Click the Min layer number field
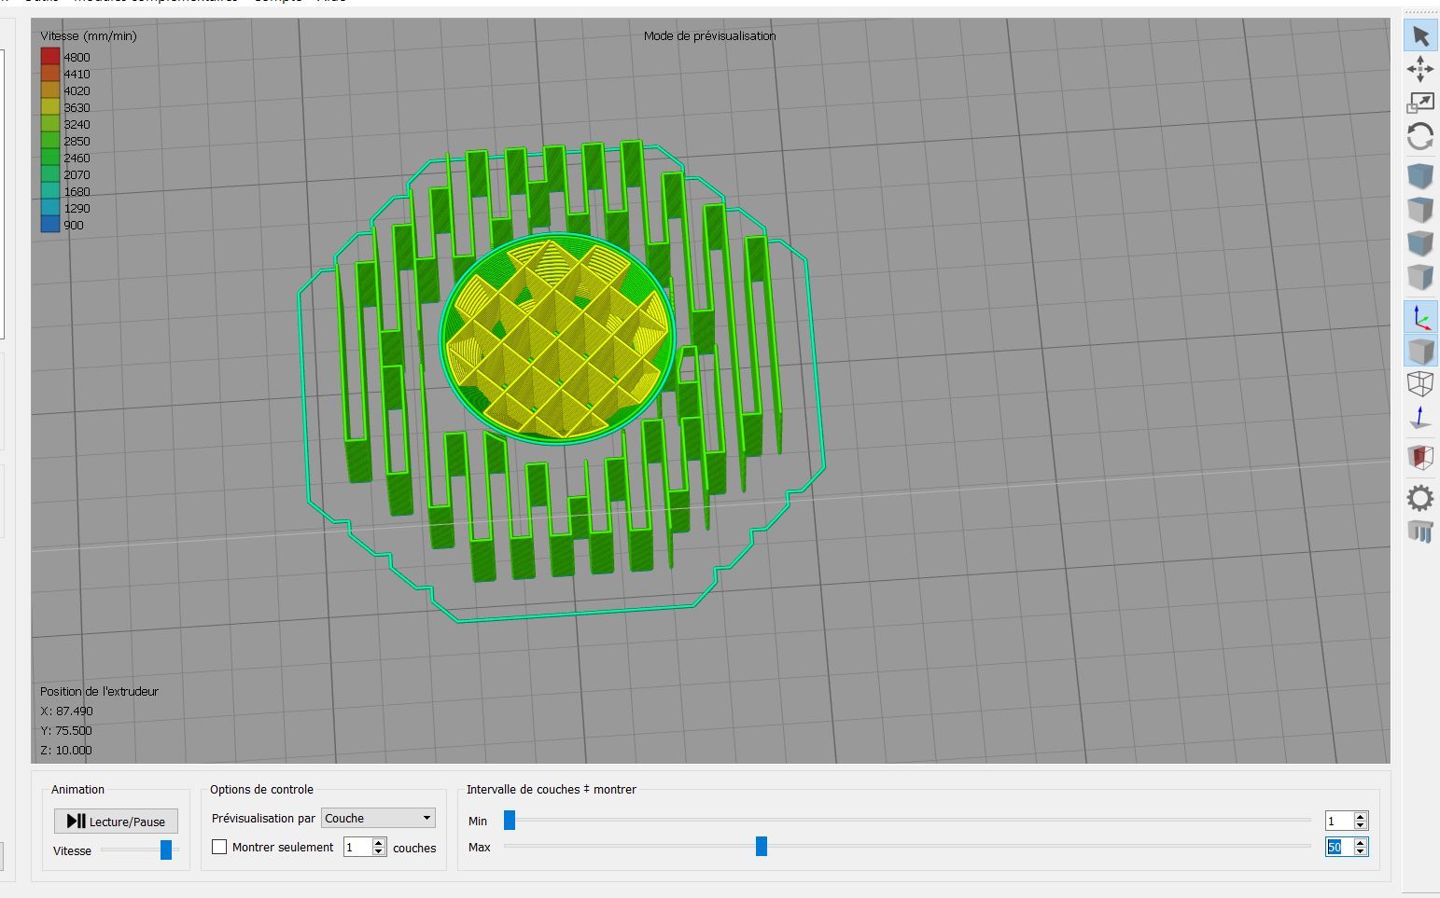This screenshot has height=898, width=1440. [1339, 821]
